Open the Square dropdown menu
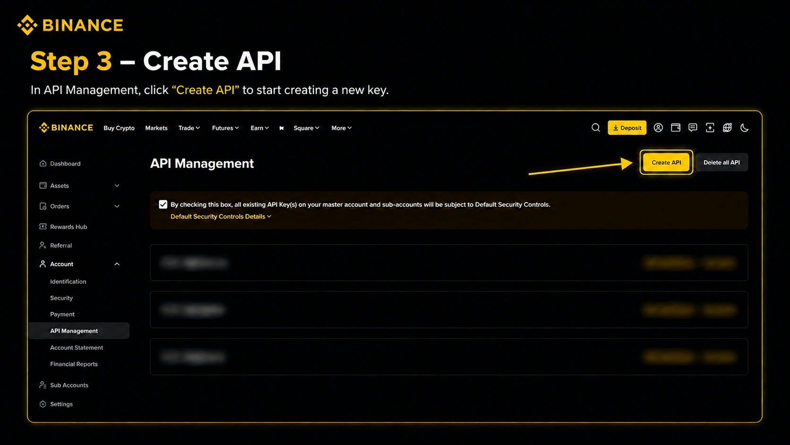 click(x=306, y=128)
